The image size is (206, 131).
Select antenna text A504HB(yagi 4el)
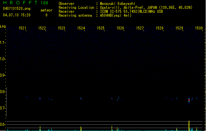point(116,15)
